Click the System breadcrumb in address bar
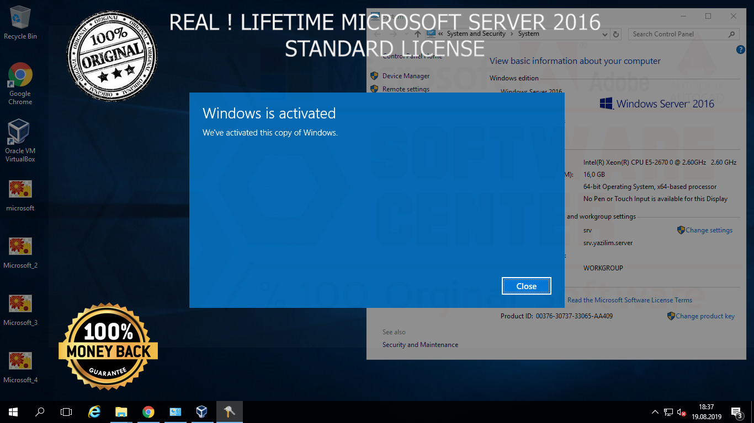This screenshot has height=423, width=754. click(528, 34)
